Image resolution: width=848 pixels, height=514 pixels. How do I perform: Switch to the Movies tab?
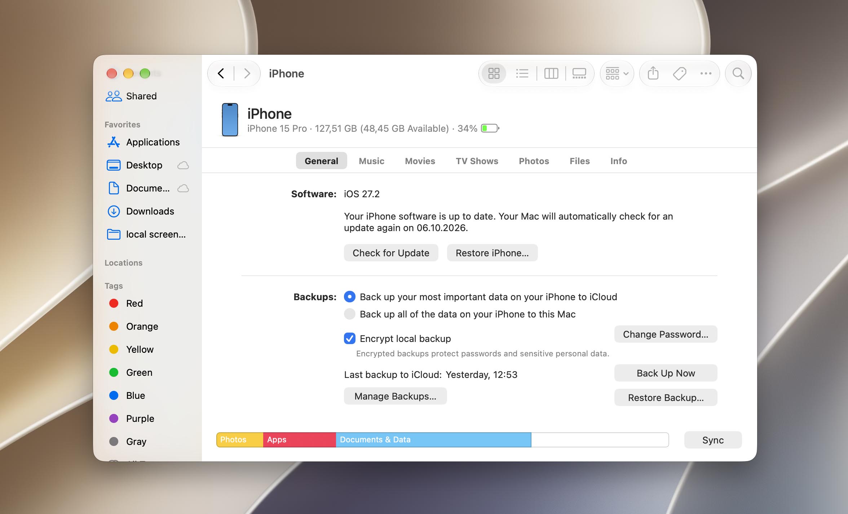pyautogui.click(x=420, y=161)
